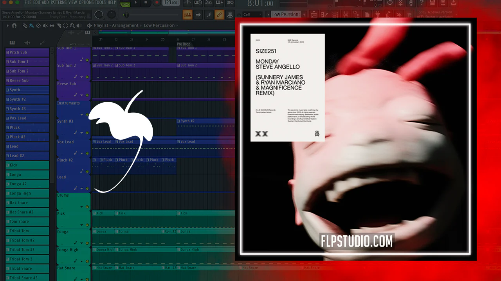Select Pitch Sub pattern in picker
This screenshot has height=281, width=501.
[27, 52]
